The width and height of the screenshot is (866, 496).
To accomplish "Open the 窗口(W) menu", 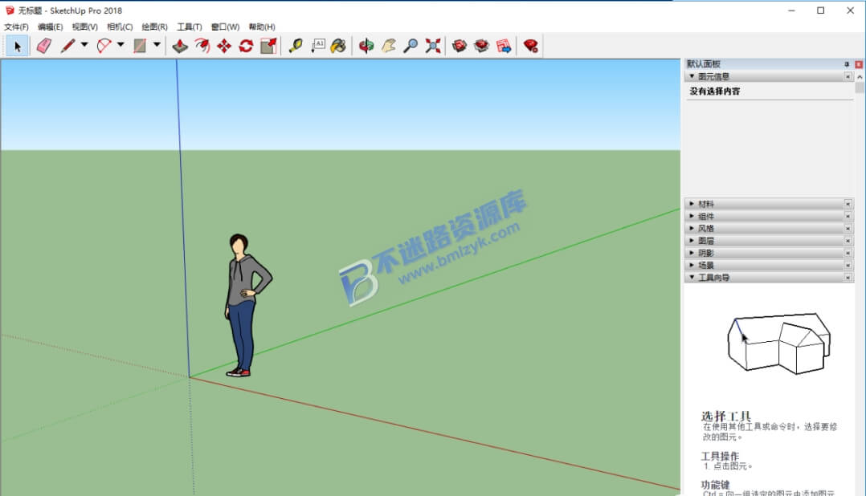I will [x=225, y=26].
